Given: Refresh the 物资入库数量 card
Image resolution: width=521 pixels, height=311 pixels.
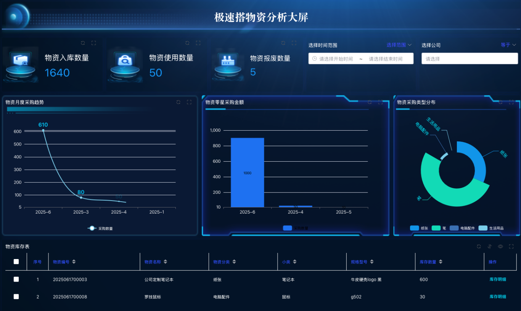Looking at the screenshot, I should click(83, 43).
